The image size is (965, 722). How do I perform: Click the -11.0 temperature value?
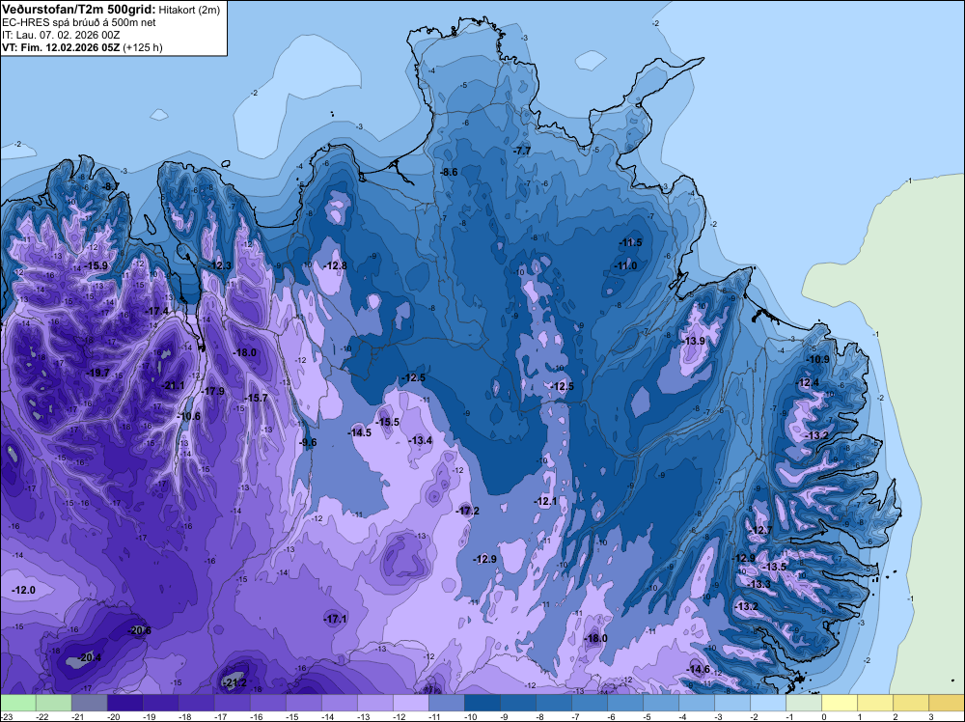(625, 265)
